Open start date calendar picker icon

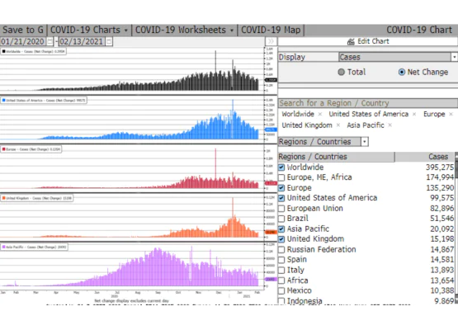[50, 41]
